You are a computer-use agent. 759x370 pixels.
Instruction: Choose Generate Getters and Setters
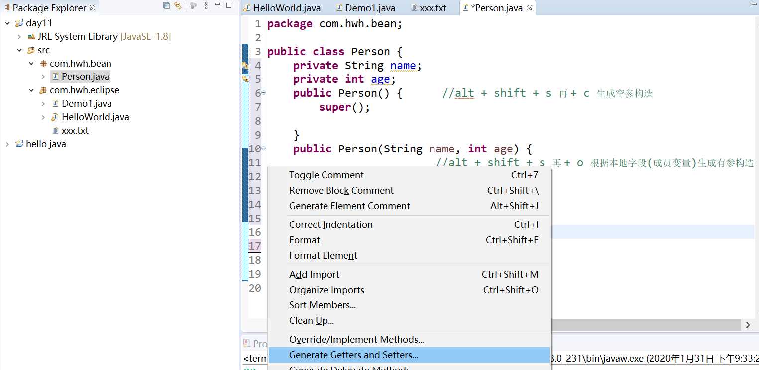[409, 355]
